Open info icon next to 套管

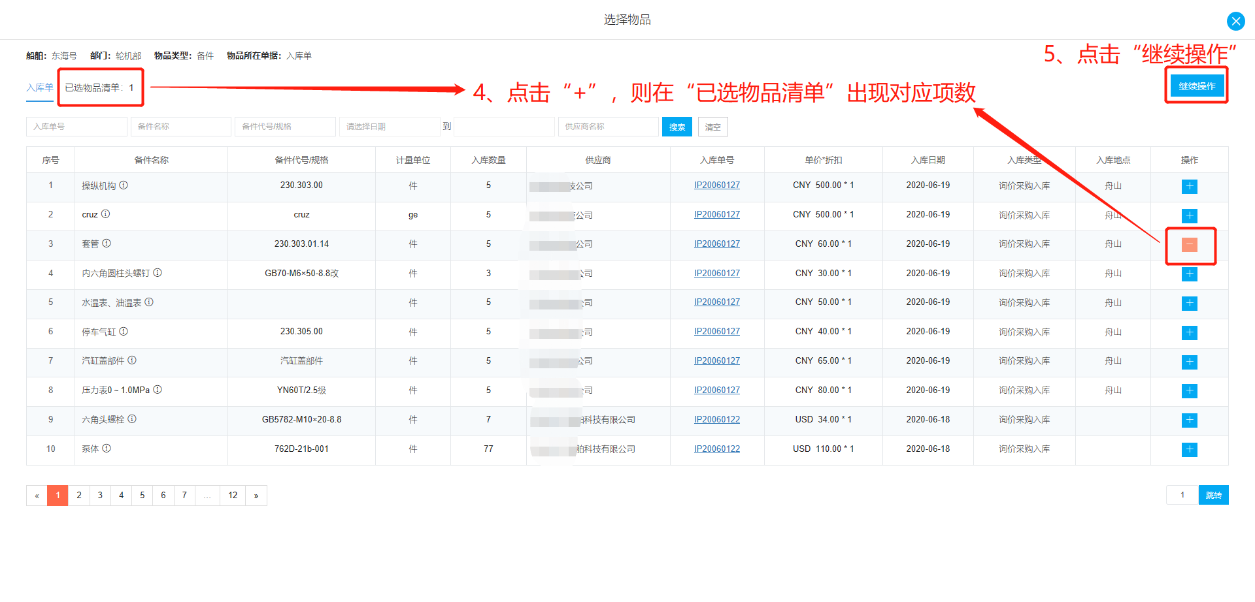click(107, 244)
